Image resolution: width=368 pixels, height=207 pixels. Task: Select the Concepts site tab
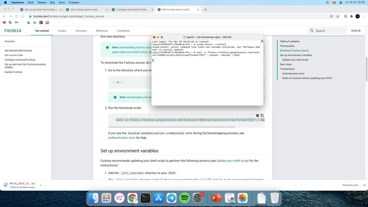coord(81,31)
